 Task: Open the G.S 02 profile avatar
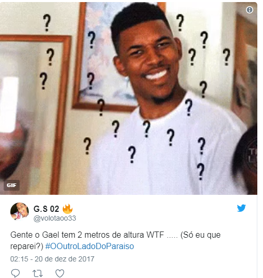click(20, 211)
